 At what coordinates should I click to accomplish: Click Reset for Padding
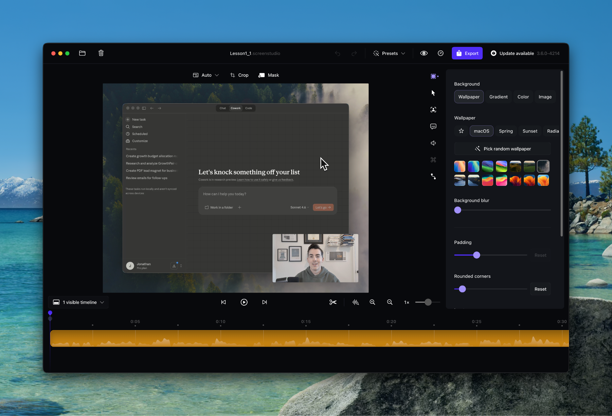pos(540,255)
